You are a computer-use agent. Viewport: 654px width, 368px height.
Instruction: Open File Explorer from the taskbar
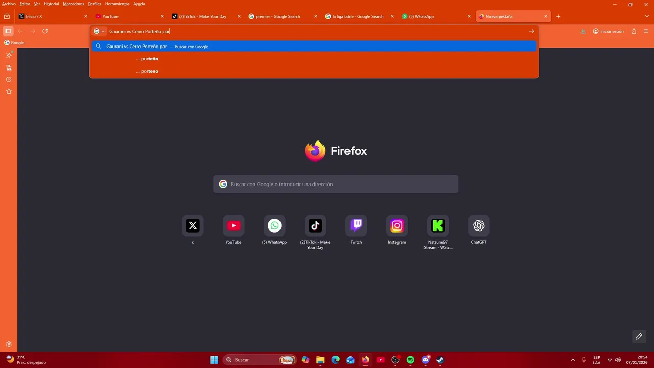320,360
